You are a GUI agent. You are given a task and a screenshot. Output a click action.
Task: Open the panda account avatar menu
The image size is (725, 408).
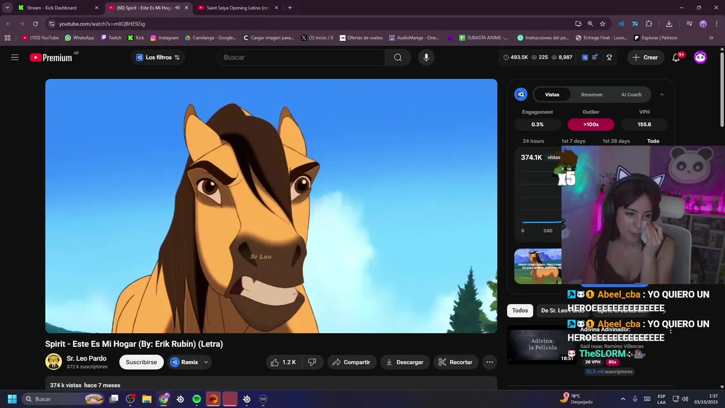point(701,57)
